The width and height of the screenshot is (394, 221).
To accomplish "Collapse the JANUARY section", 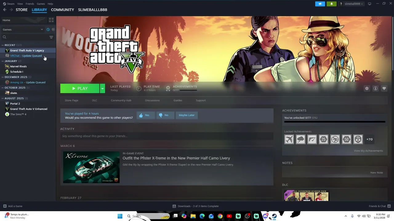I will 11,61.
